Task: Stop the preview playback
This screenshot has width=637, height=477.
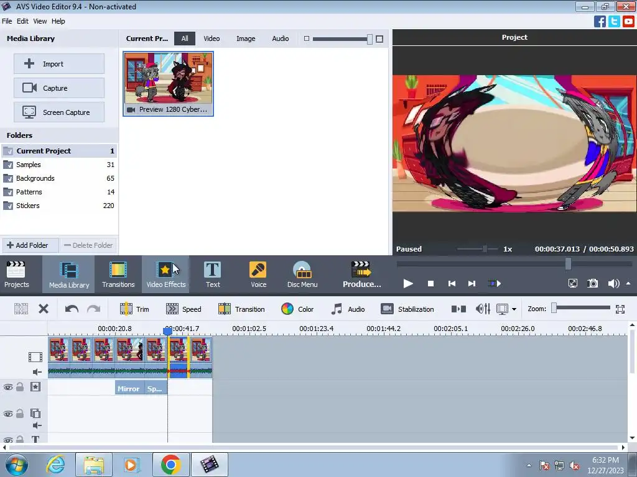Action: pos(430,283)
